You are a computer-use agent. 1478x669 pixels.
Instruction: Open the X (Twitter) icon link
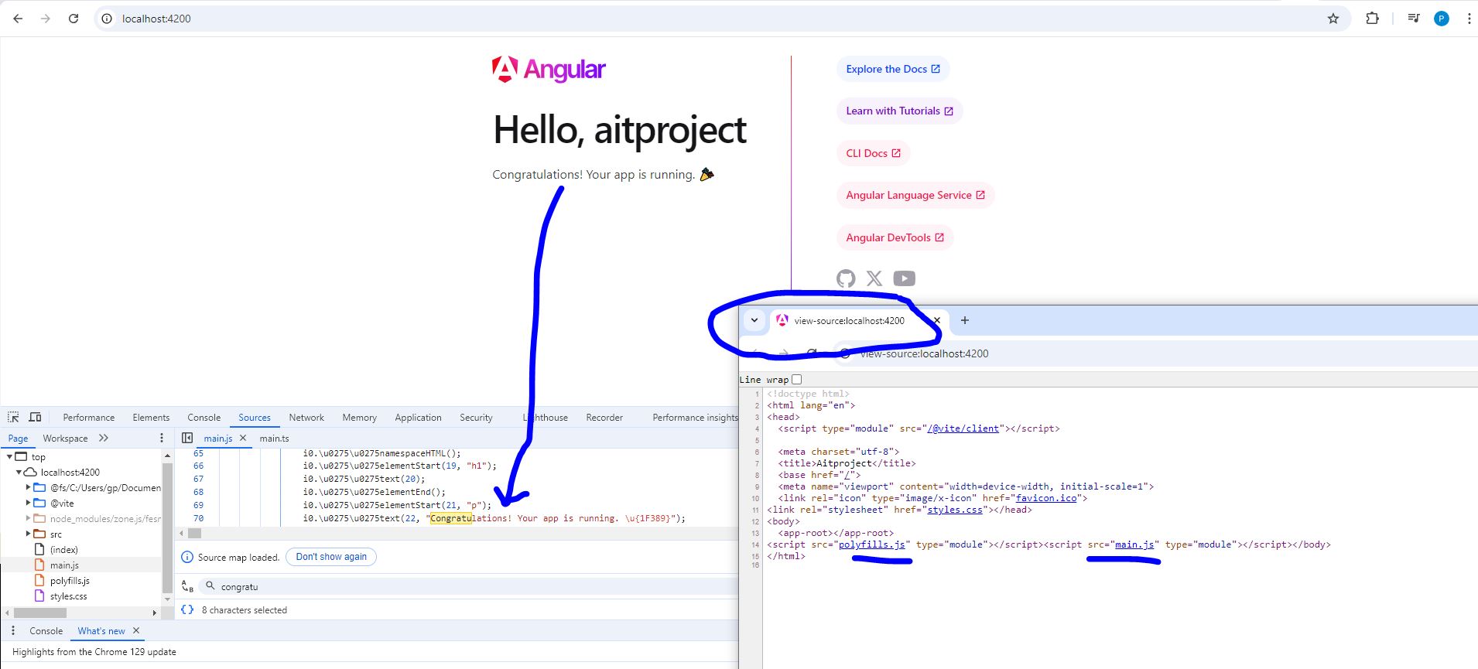[874, 278]
